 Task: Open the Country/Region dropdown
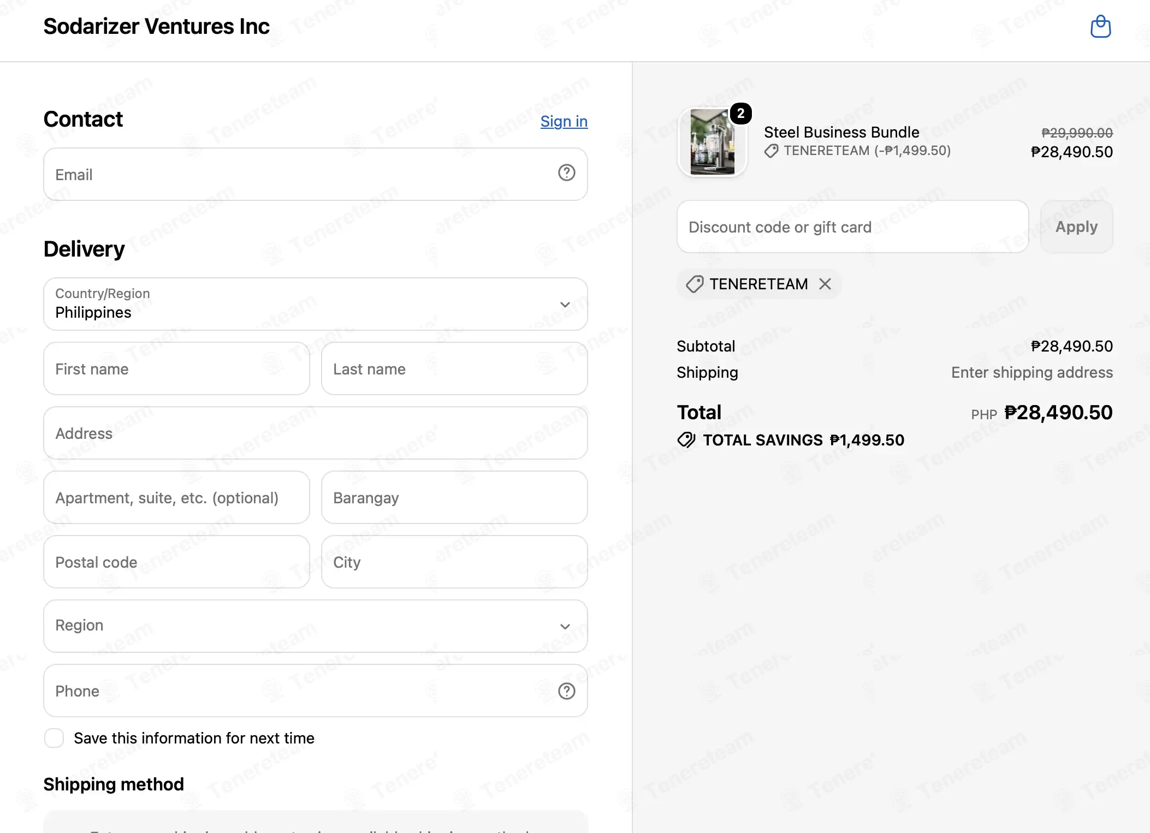316,304
